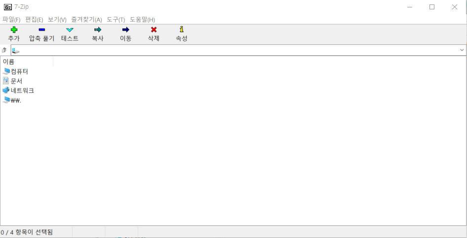Open the 즐겨찾기(A) menu
Screen dimensions: 467x238
[x=87, y=20]
